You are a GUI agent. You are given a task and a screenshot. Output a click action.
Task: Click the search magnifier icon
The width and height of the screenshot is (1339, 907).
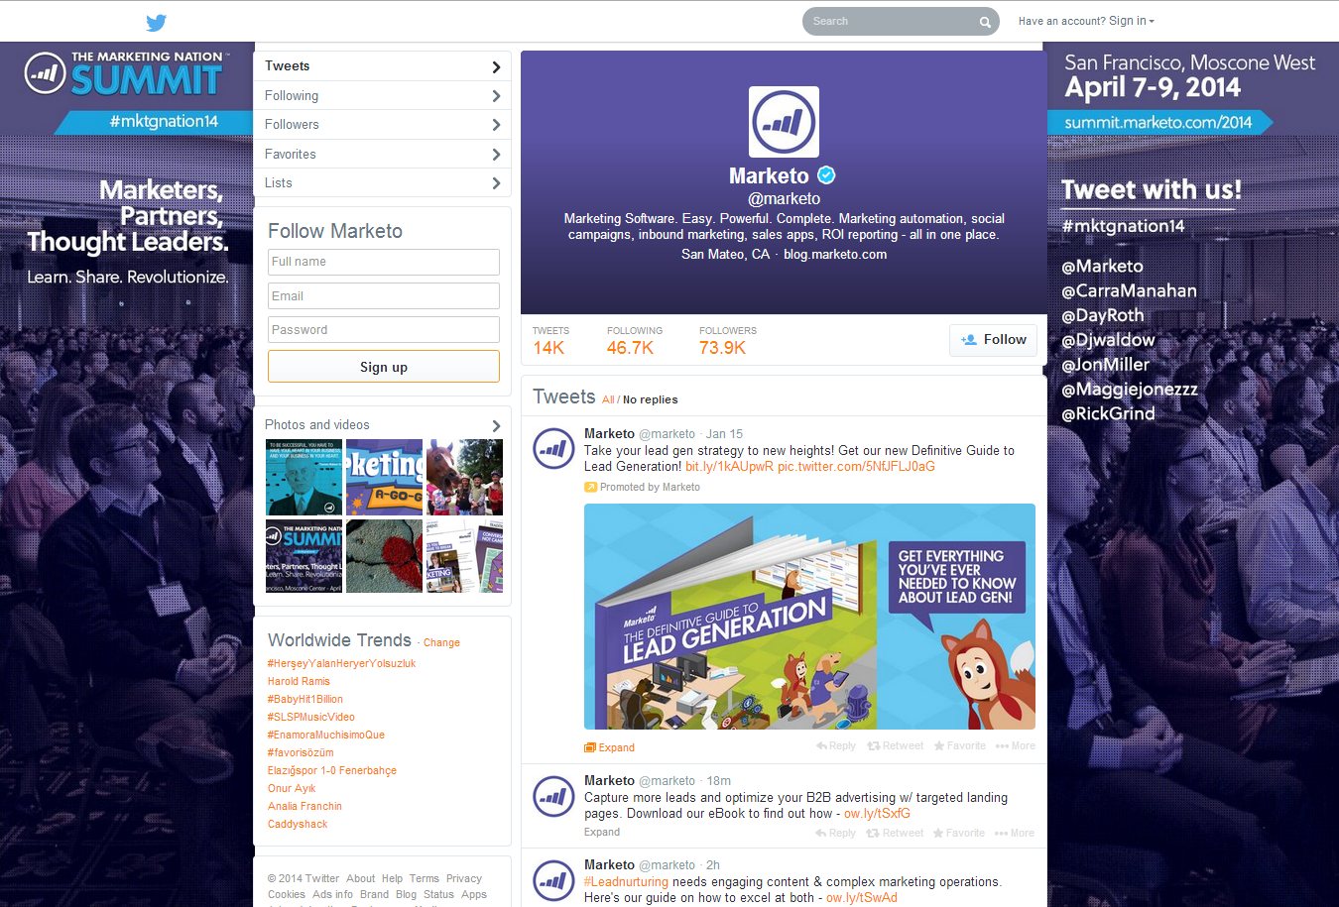coord(985,22)
